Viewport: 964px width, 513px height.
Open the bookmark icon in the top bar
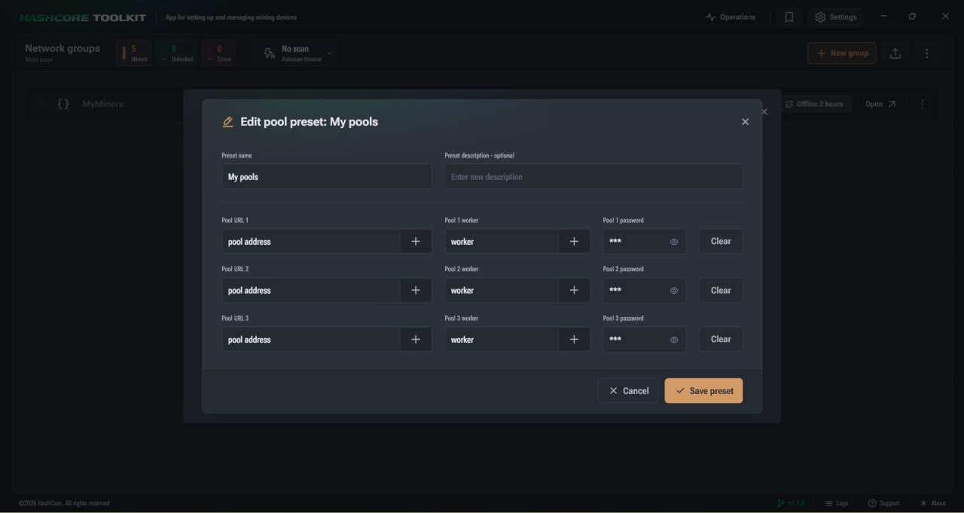[x=789, y=17]
